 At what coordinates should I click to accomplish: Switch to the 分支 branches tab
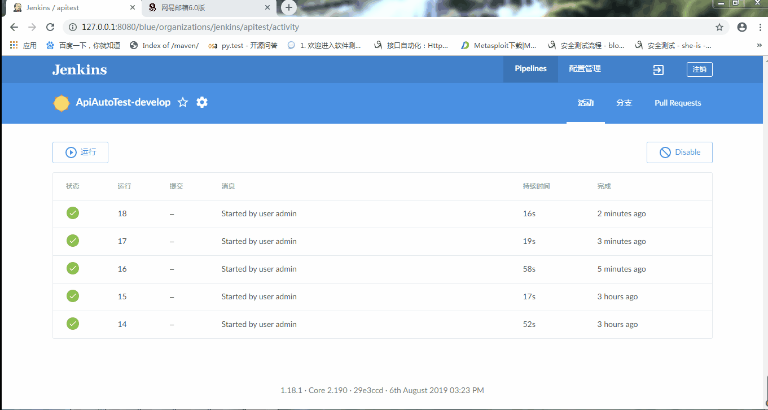coord(624,103)
